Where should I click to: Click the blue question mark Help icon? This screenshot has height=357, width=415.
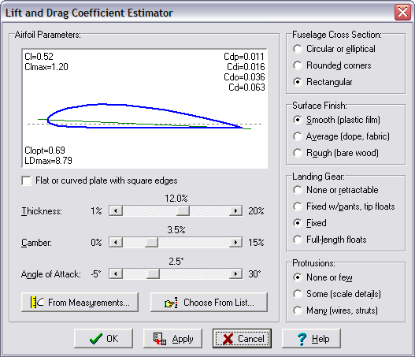click(302, 339)
